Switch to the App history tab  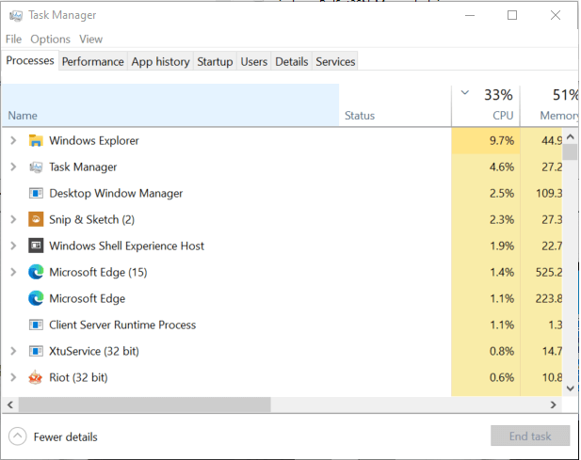click(x=160, y=61)
